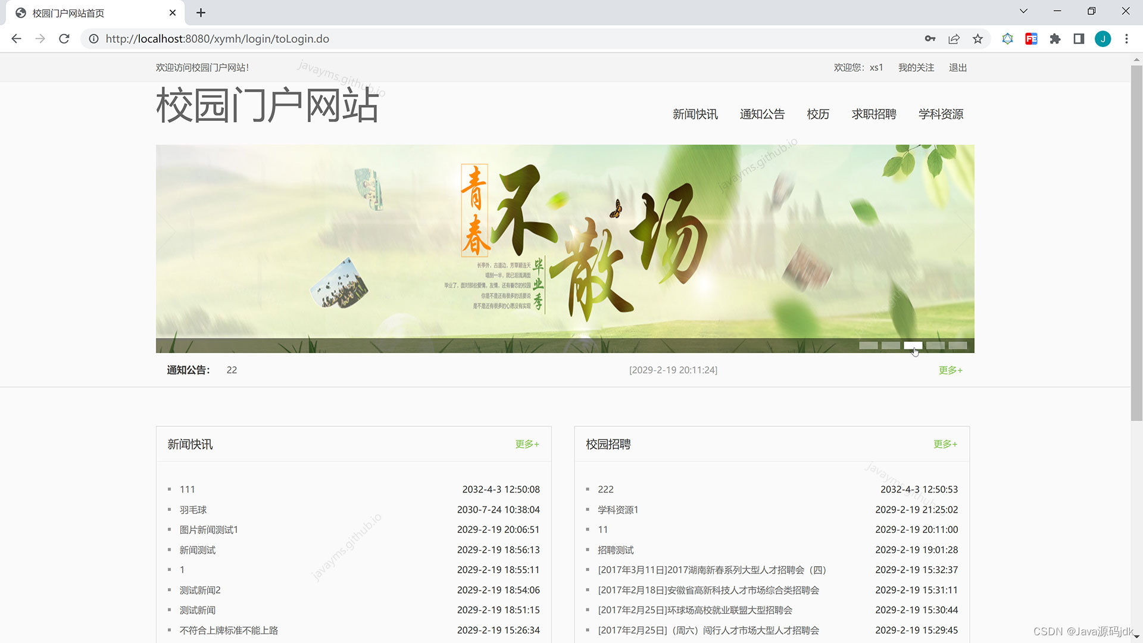Click the page vertical scrollbar thumb
This screenshot has width=1143, height=643.
pos(1136,238)
